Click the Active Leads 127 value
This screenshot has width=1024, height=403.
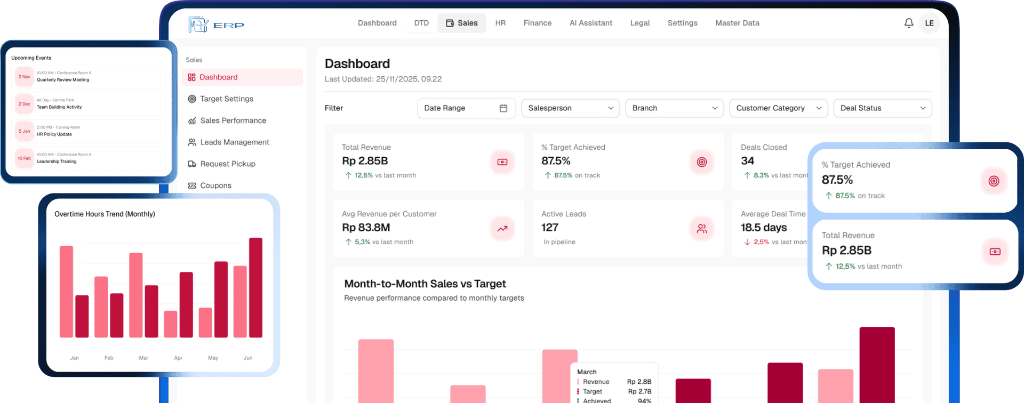(550, 228)
